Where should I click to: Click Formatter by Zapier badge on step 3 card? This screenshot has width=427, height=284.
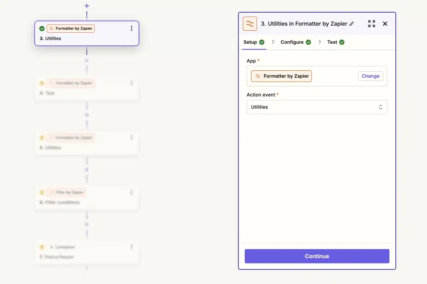[x=71, y=28]
